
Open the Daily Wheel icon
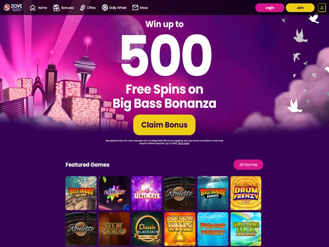click(105, 8)
